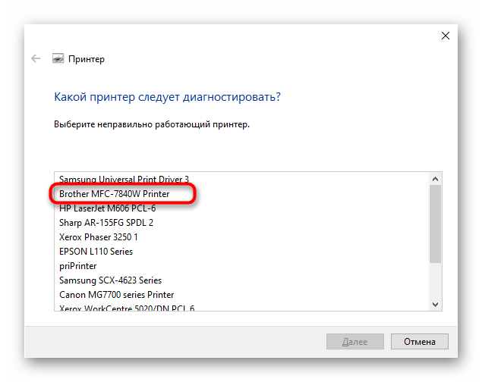The height and width of the screenshot is (382, 482).
Task: Click the Далее button
Action: coord(355,342)
